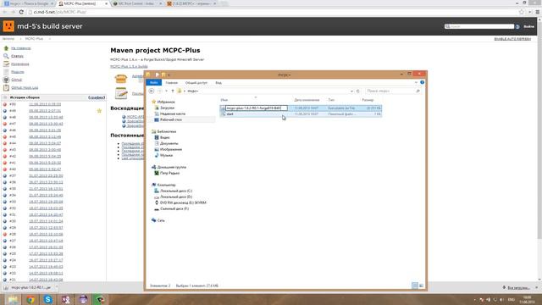Select Загрузки in Explorer favorites
Viewport: 542px width, 305px height.
click(x=167, y=108)
